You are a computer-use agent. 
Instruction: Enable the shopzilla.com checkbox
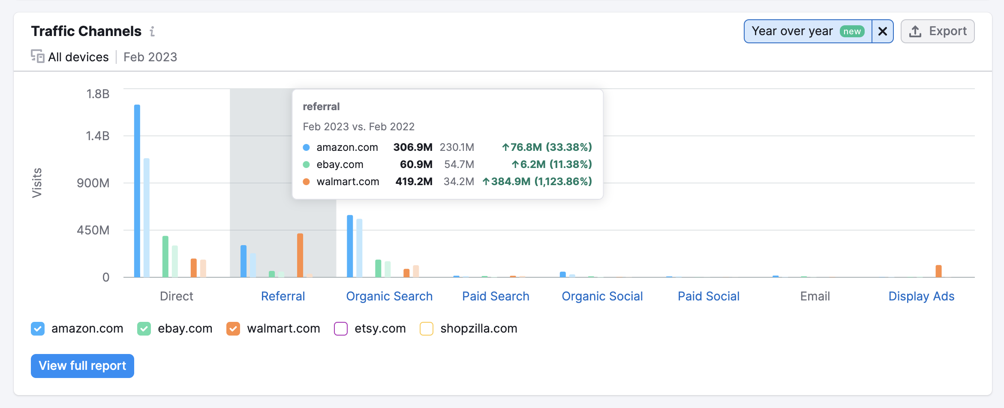point(427,329)
